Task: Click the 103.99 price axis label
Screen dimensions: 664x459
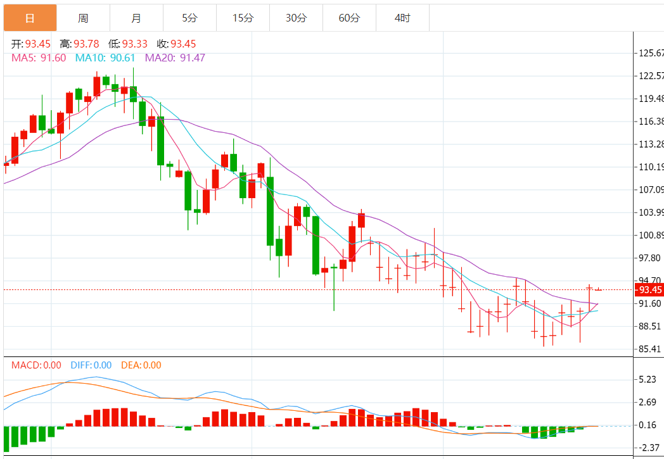Action: pos(651,212)
